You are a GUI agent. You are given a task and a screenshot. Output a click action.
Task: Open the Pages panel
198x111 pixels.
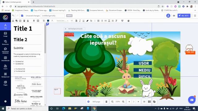tap(5, 83)
